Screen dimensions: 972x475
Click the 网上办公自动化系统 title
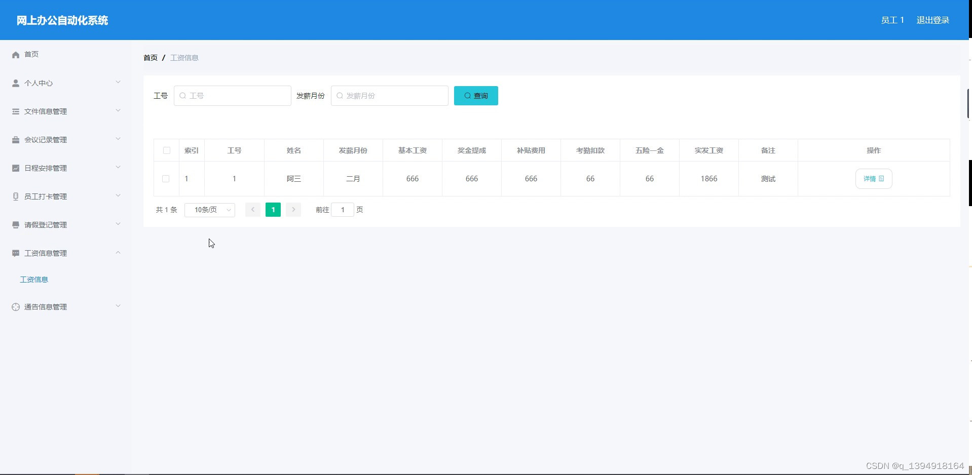click(62, 20)
